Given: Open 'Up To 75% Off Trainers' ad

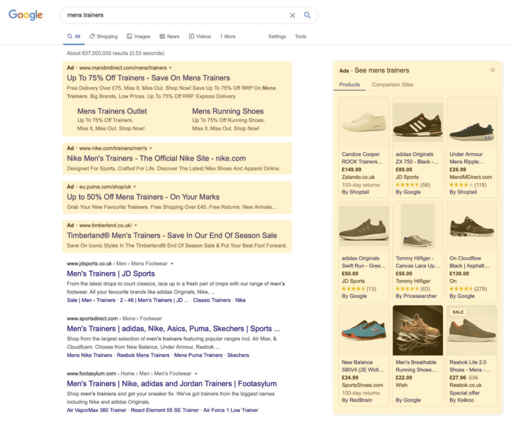Looking at the screenshot, I should click(148, 78).
